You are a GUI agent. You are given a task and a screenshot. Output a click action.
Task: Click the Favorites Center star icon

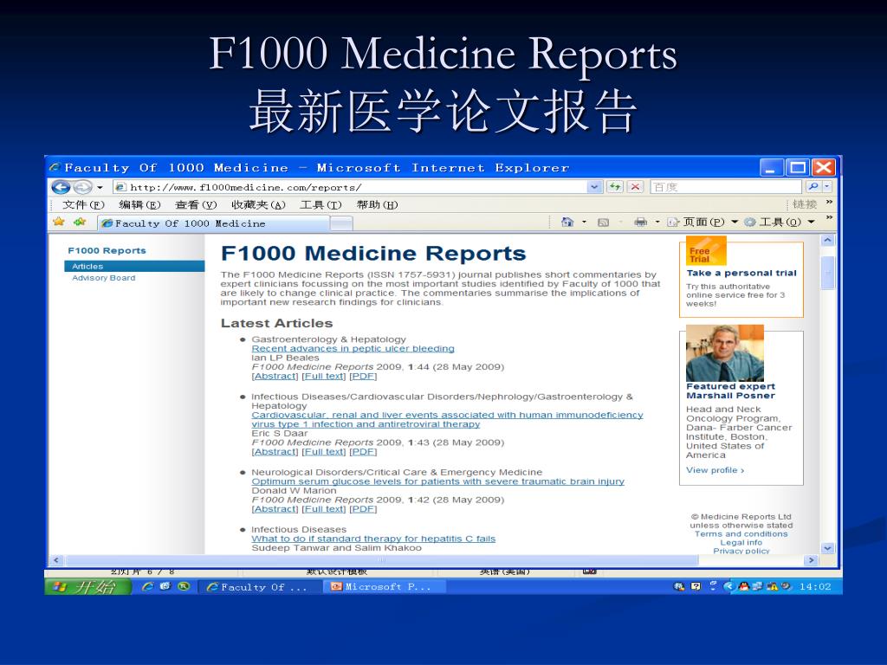[x=59, y=222]
